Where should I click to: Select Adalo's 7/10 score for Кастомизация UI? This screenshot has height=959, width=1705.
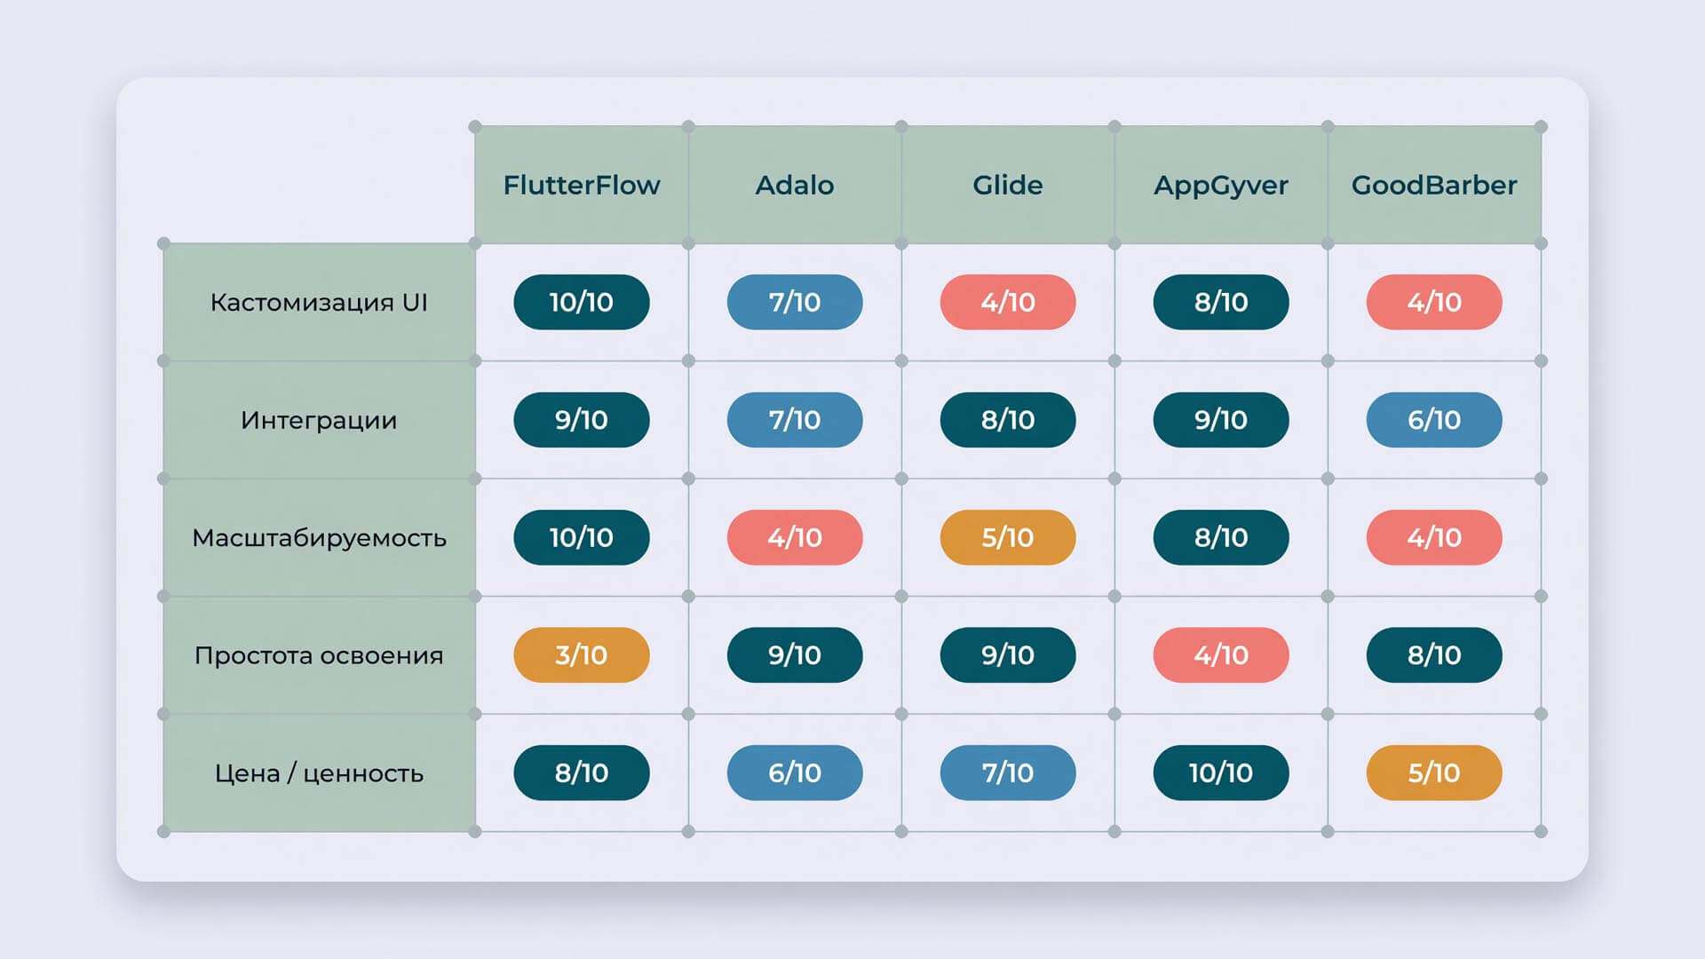coord(795,302)
